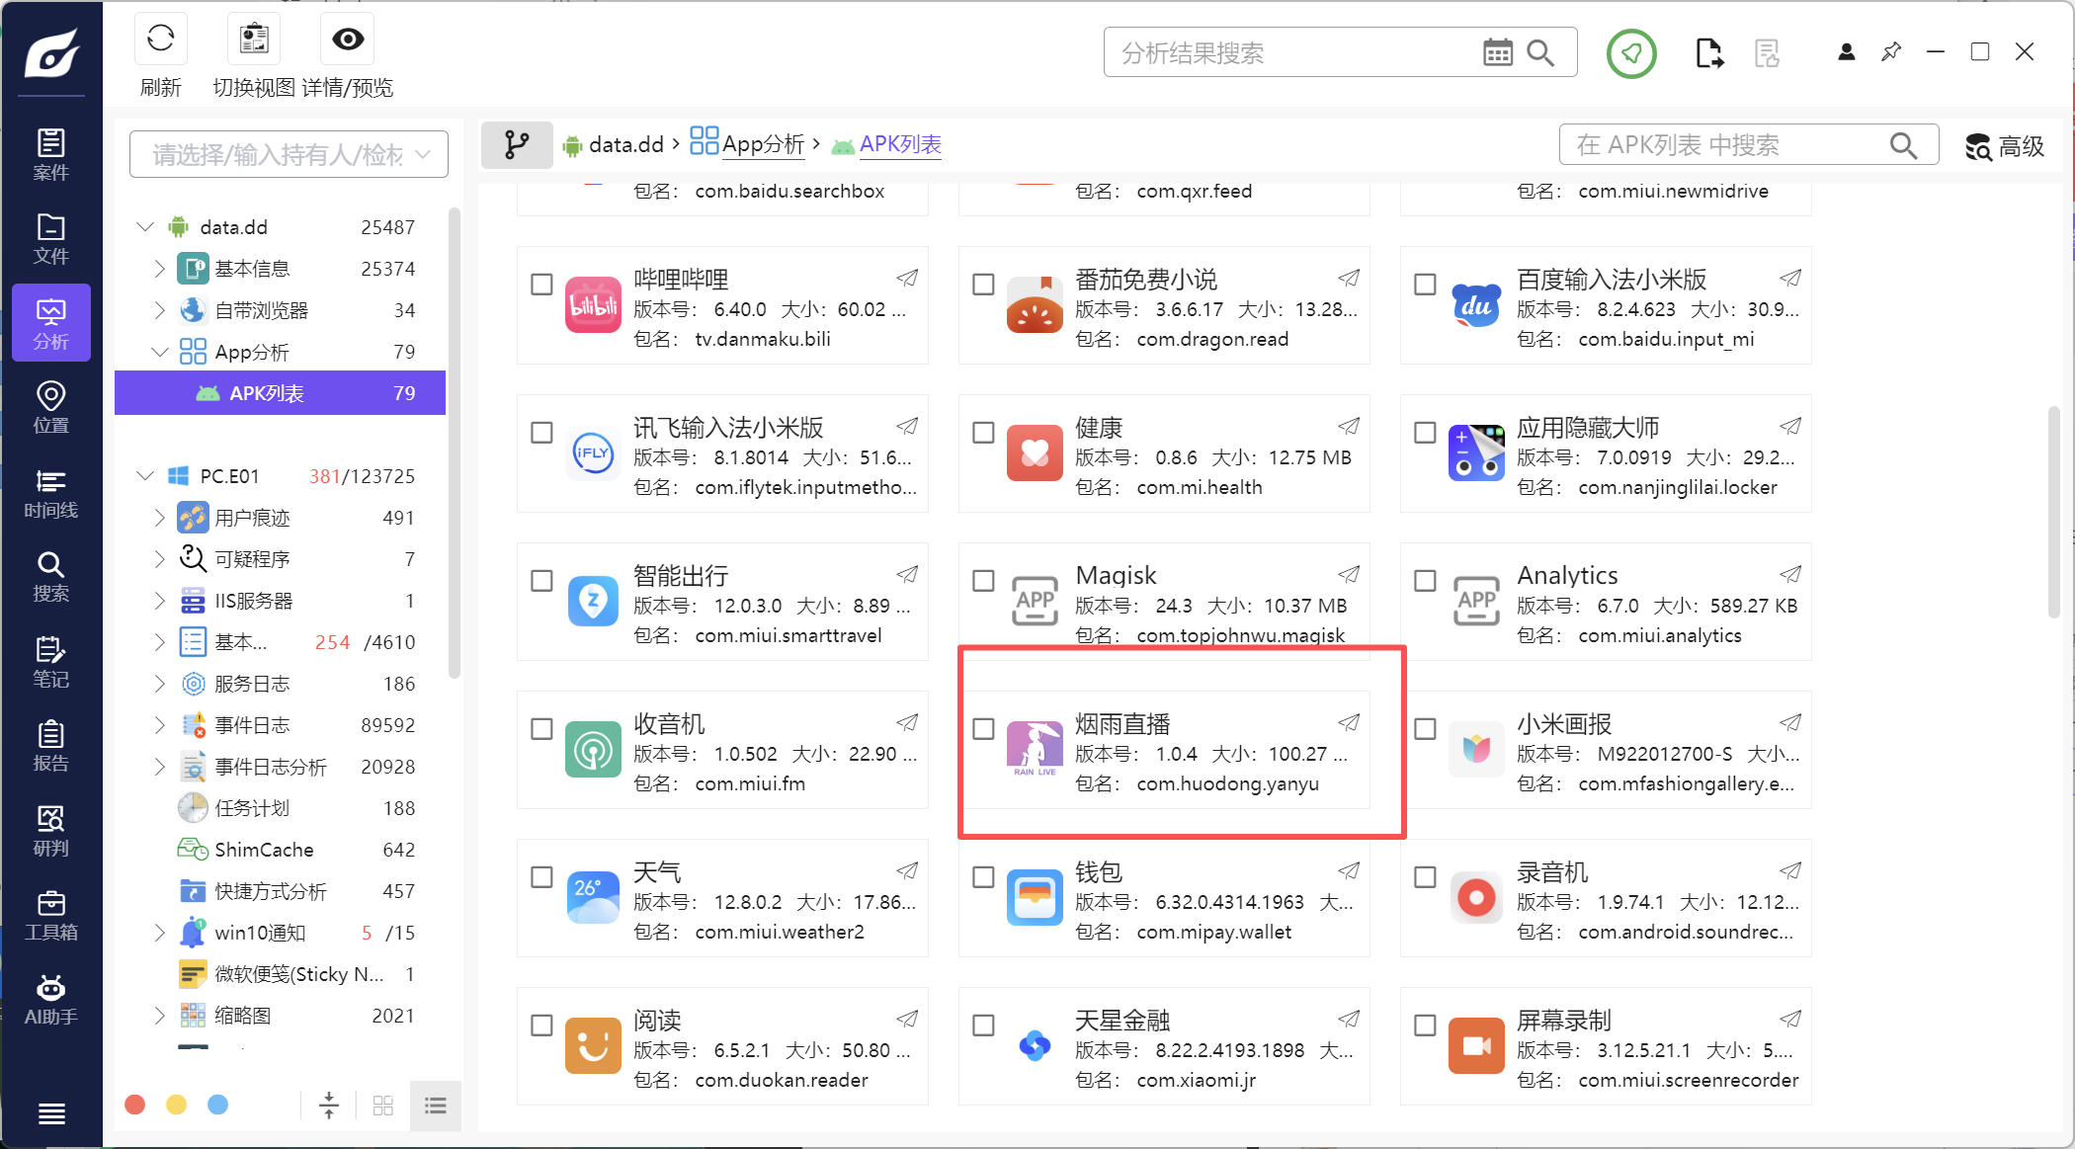Open AI助手 in the sidebar
Screen dimensions: 2075x1149
point(51,1000)
